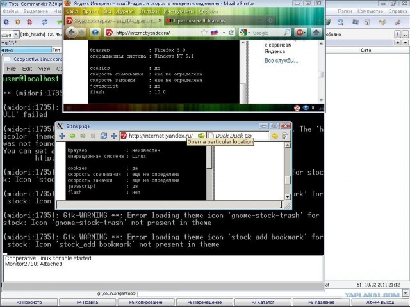This screenshot has height=307, width=410.
Task: Click the Firefox Forward arrow button
Action: coord(82,33)
